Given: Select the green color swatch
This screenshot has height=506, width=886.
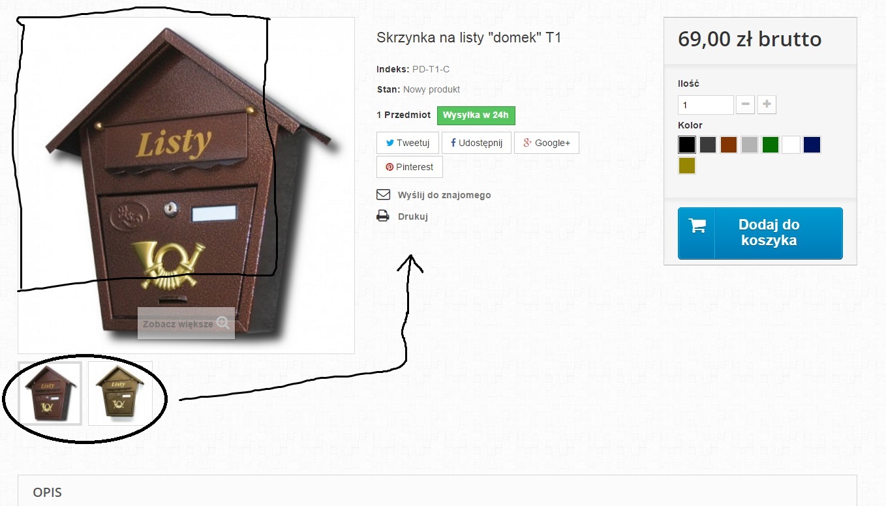Looking at the screenshot, I should point(771,145).
